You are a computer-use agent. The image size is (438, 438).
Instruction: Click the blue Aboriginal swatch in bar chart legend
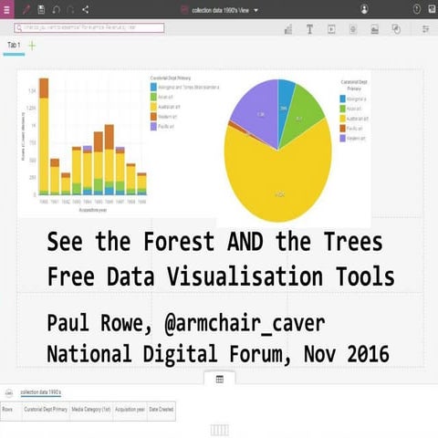pos(153,87)
